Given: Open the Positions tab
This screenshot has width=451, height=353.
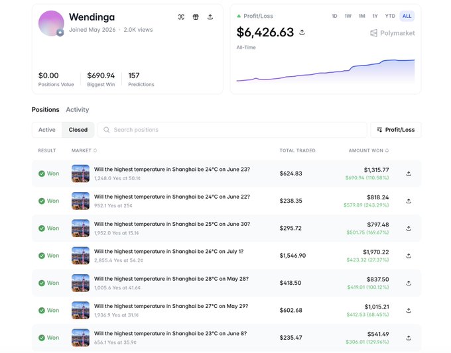Looking at the screenshot, I should (x=46, y=110).
